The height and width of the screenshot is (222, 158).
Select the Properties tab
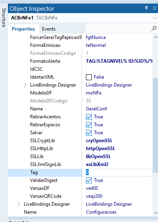tap(23, 29)
